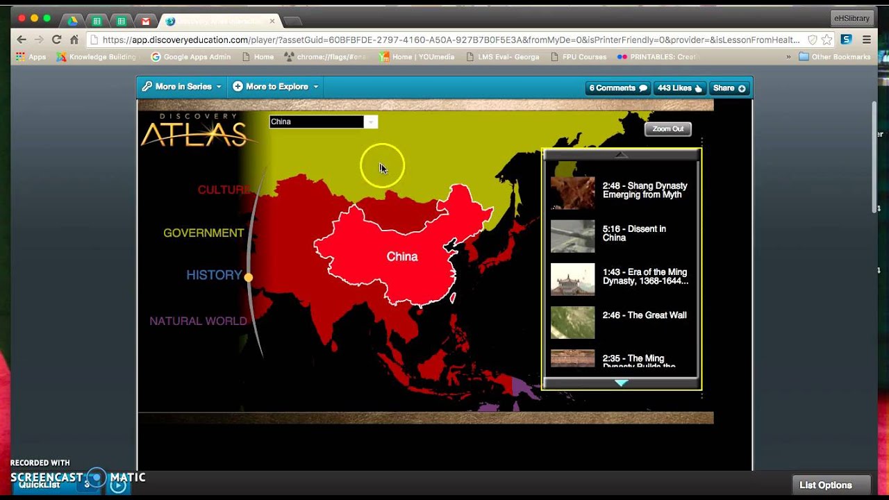Open Shang Dynasty Emerging from Myth thumbnail

(573, 193)
